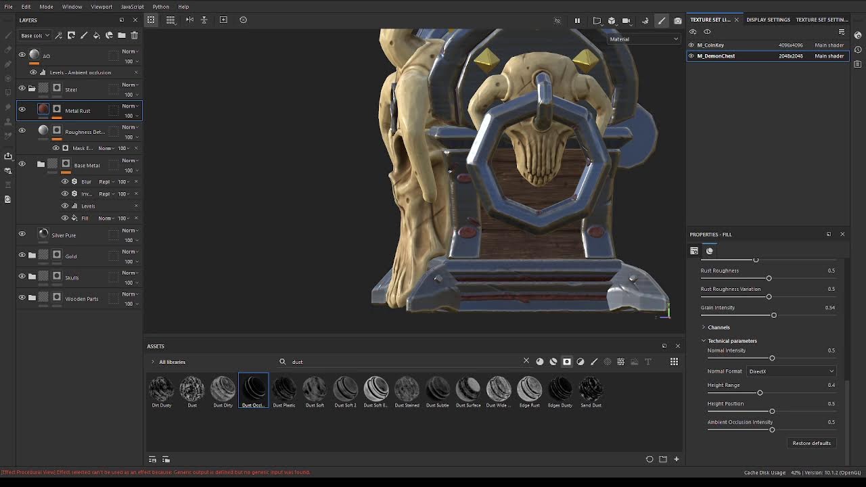Expand the All libraries tree in Assets
866x487 pixels.
pos(153,362)
